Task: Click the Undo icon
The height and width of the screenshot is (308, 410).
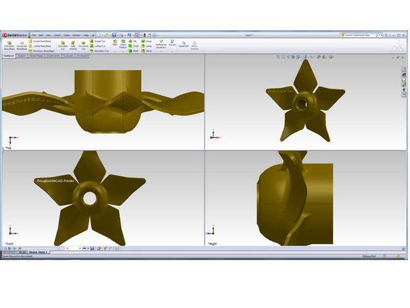Action: 129,35
